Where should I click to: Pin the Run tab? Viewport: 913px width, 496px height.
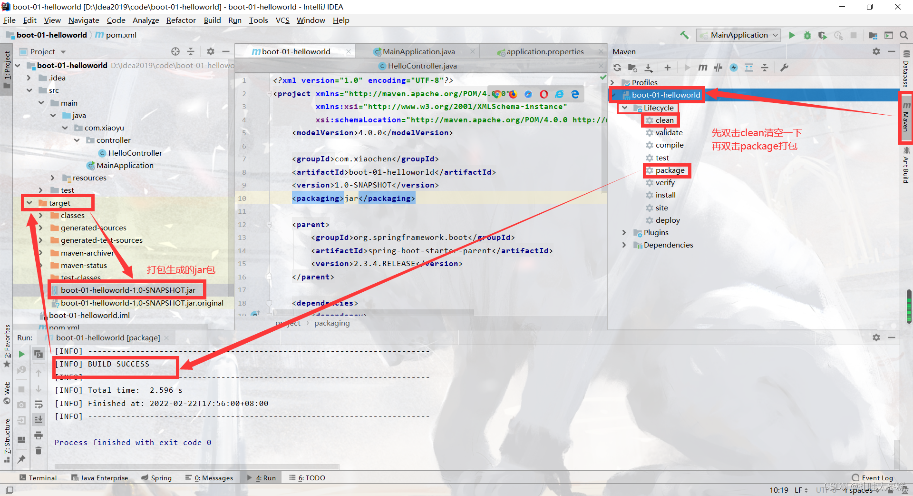(x=21, y=459)
